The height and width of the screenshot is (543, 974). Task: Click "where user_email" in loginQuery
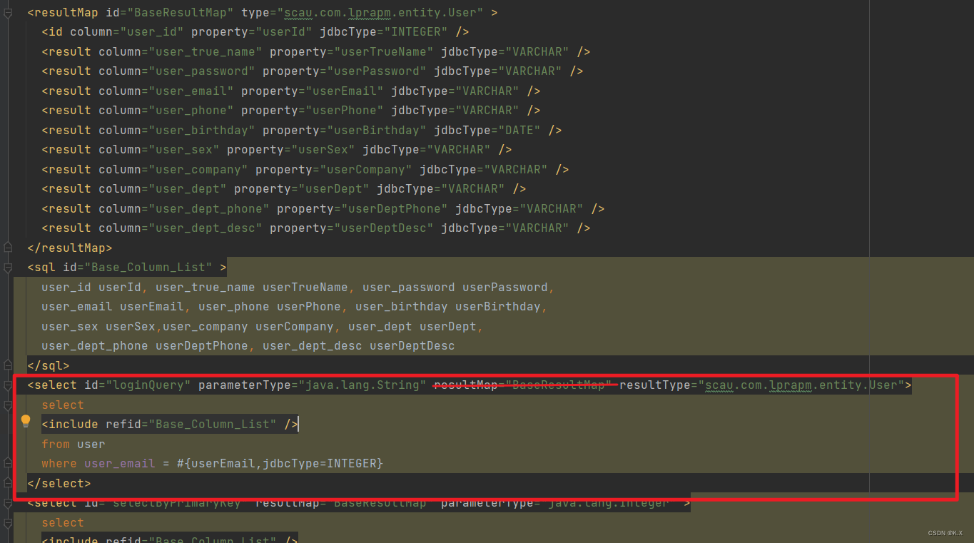[x=98, y=464]
